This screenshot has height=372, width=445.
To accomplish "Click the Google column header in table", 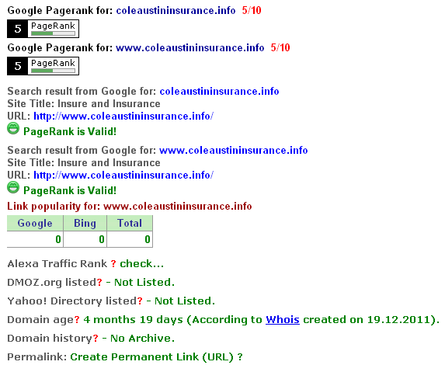I will click(x=35, y=223).
